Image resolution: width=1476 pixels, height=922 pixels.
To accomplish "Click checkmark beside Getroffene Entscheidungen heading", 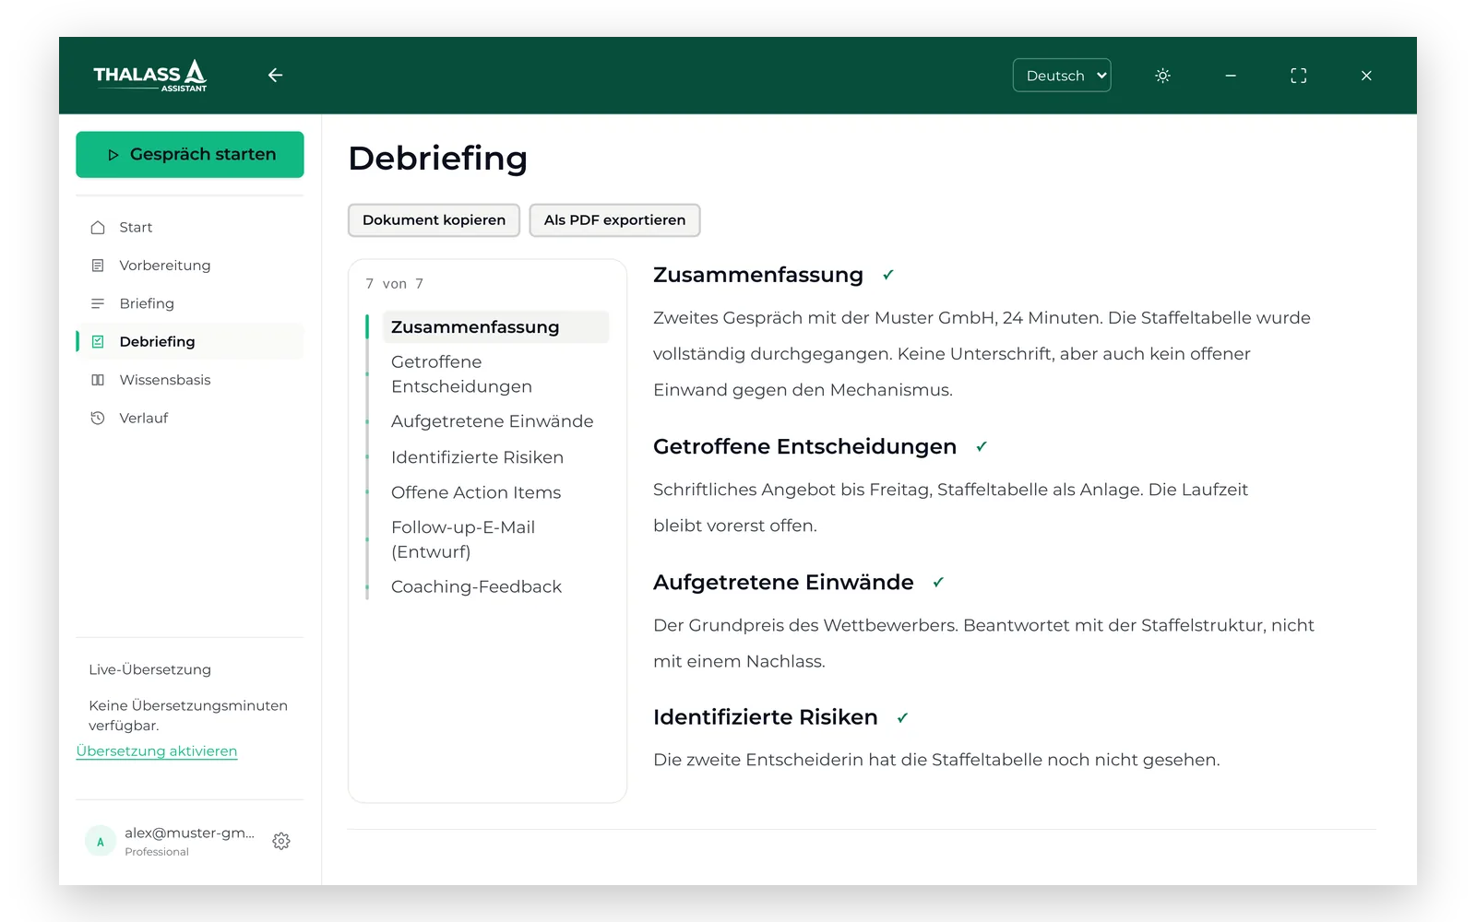I will 982,446.
